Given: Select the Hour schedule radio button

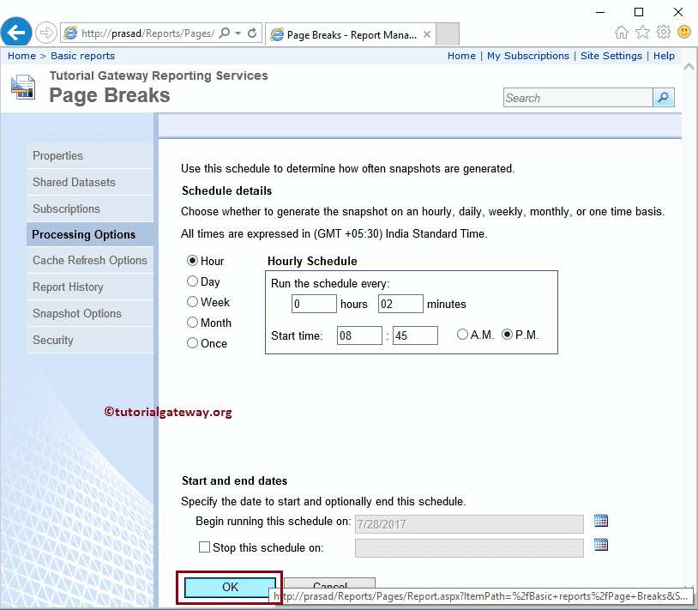Looking at the screenshot, I should coord(192,261).
